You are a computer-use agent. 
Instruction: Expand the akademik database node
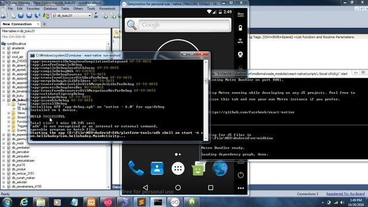4,48
